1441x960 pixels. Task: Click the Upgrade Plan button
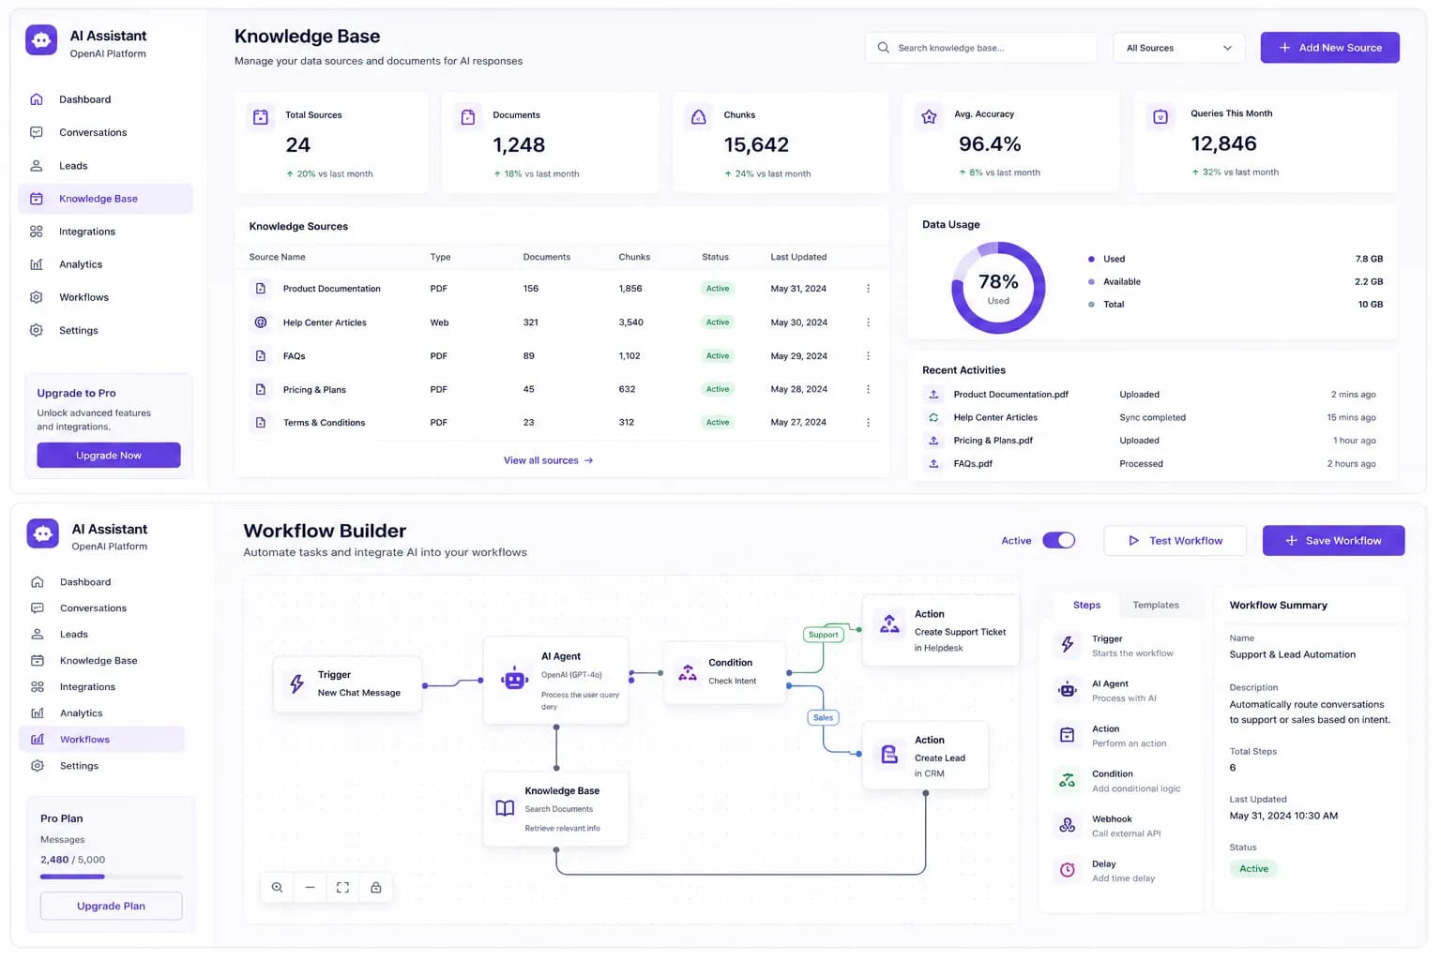coord(111,907)
